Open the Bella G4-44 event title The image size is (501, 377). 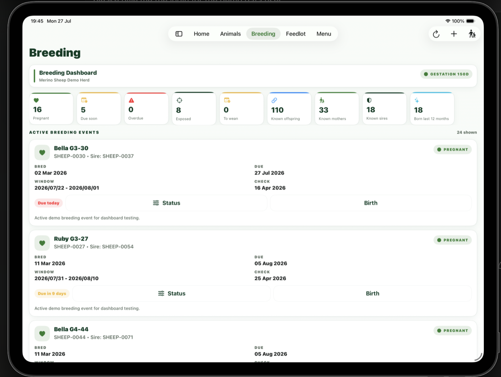tap(71, 329)
